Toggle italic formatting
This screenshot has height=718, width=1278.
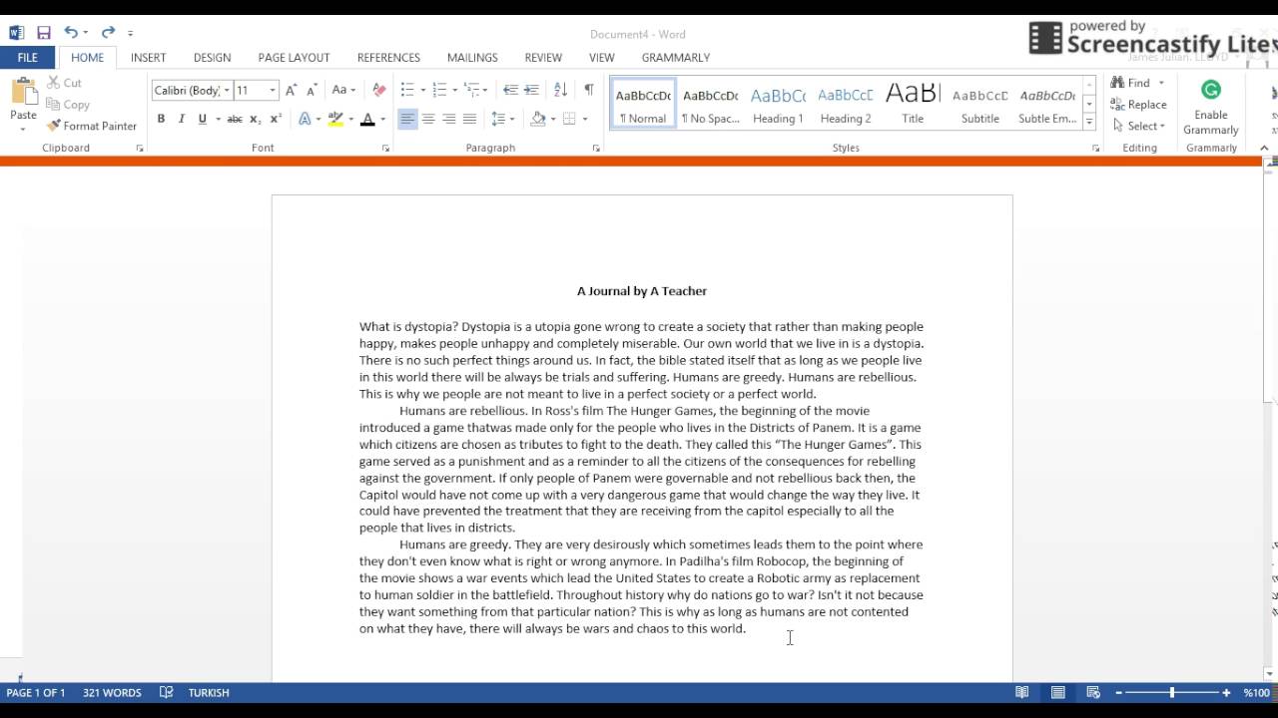point(182,119)
